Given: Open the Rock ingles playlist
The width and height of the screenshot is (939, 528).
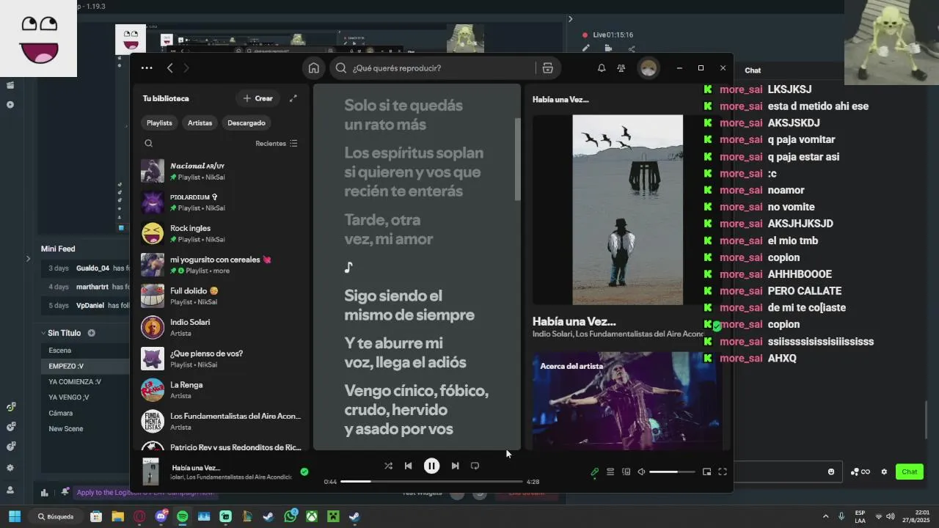Looking at the screenshot, I should (x=221, y=234).
